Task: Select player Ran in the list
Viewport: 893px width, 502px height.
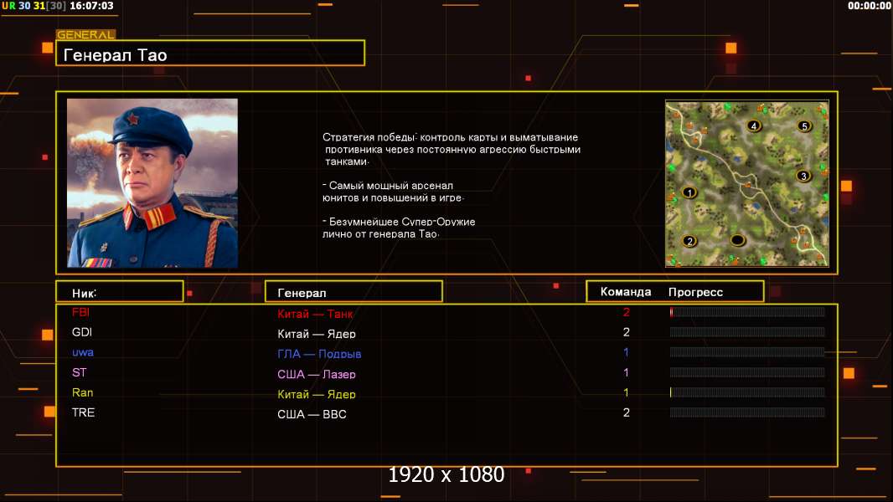Action: click(x=83, y=392)
